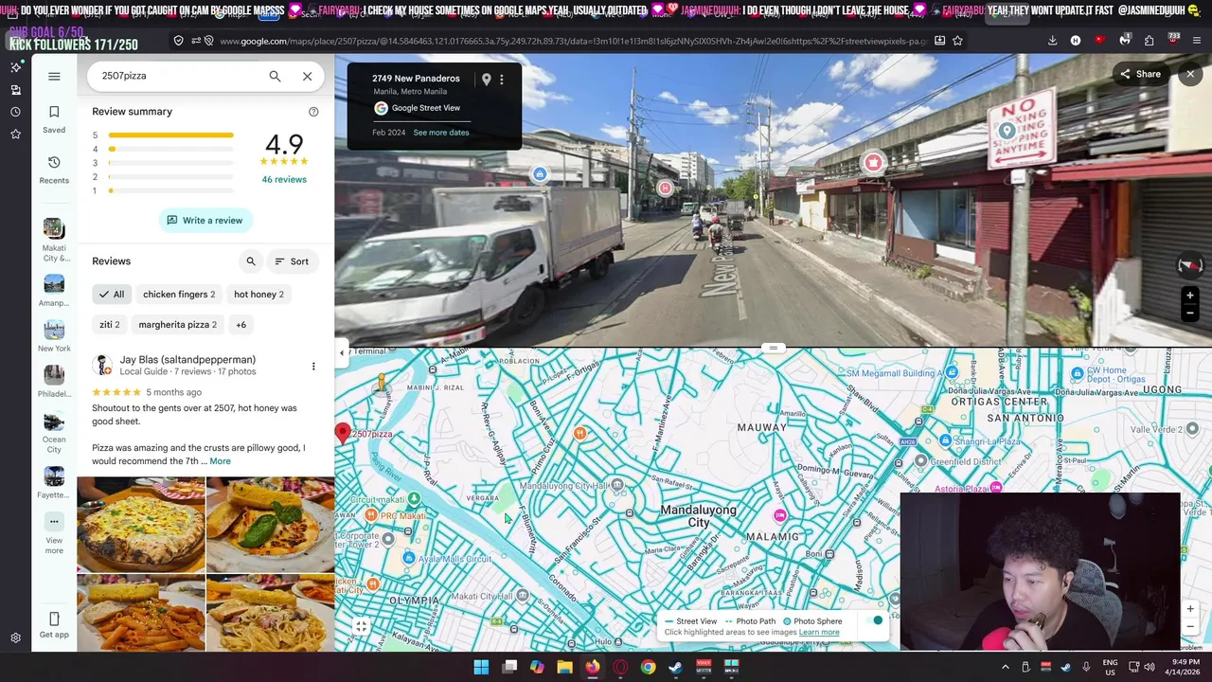Screen dimensions: 1212x682
Task: Open the Firefox extensions puzzle icon
Action: pos(1149,41)
